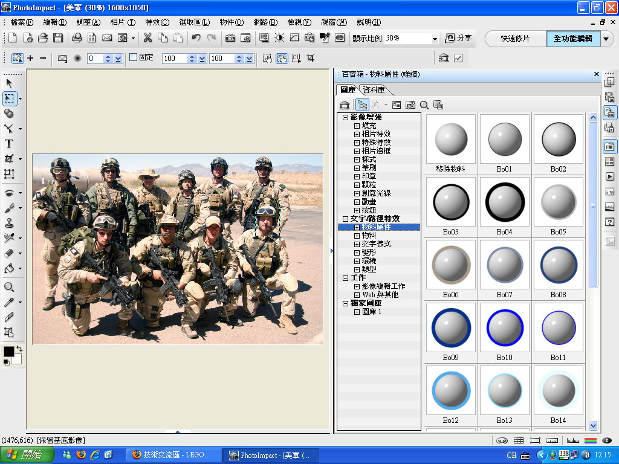619x464 pixels.
Task: Click the brightness sun icon
Action: pyautogui.click(x=279, y=38)
